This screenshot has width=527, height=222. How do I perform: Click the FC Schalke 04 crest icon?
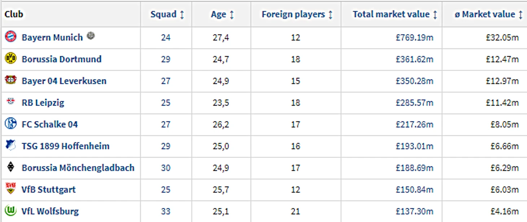tap(10, 124)
